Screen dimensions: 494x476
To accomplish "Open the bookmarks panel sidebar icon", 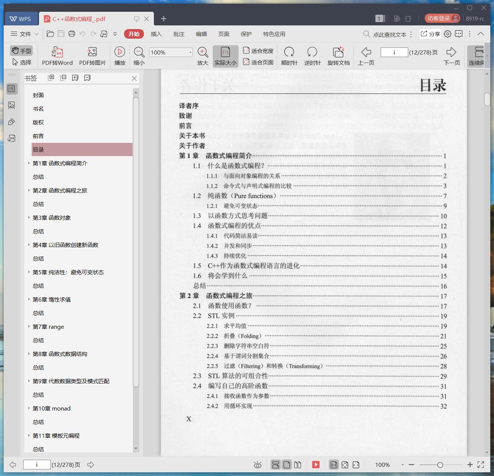I will tap(11, 88).
